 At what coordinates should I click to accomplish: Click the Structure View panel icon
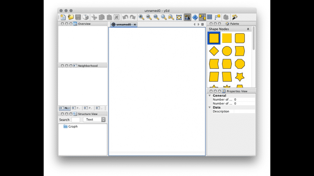(x=75, y=114)
